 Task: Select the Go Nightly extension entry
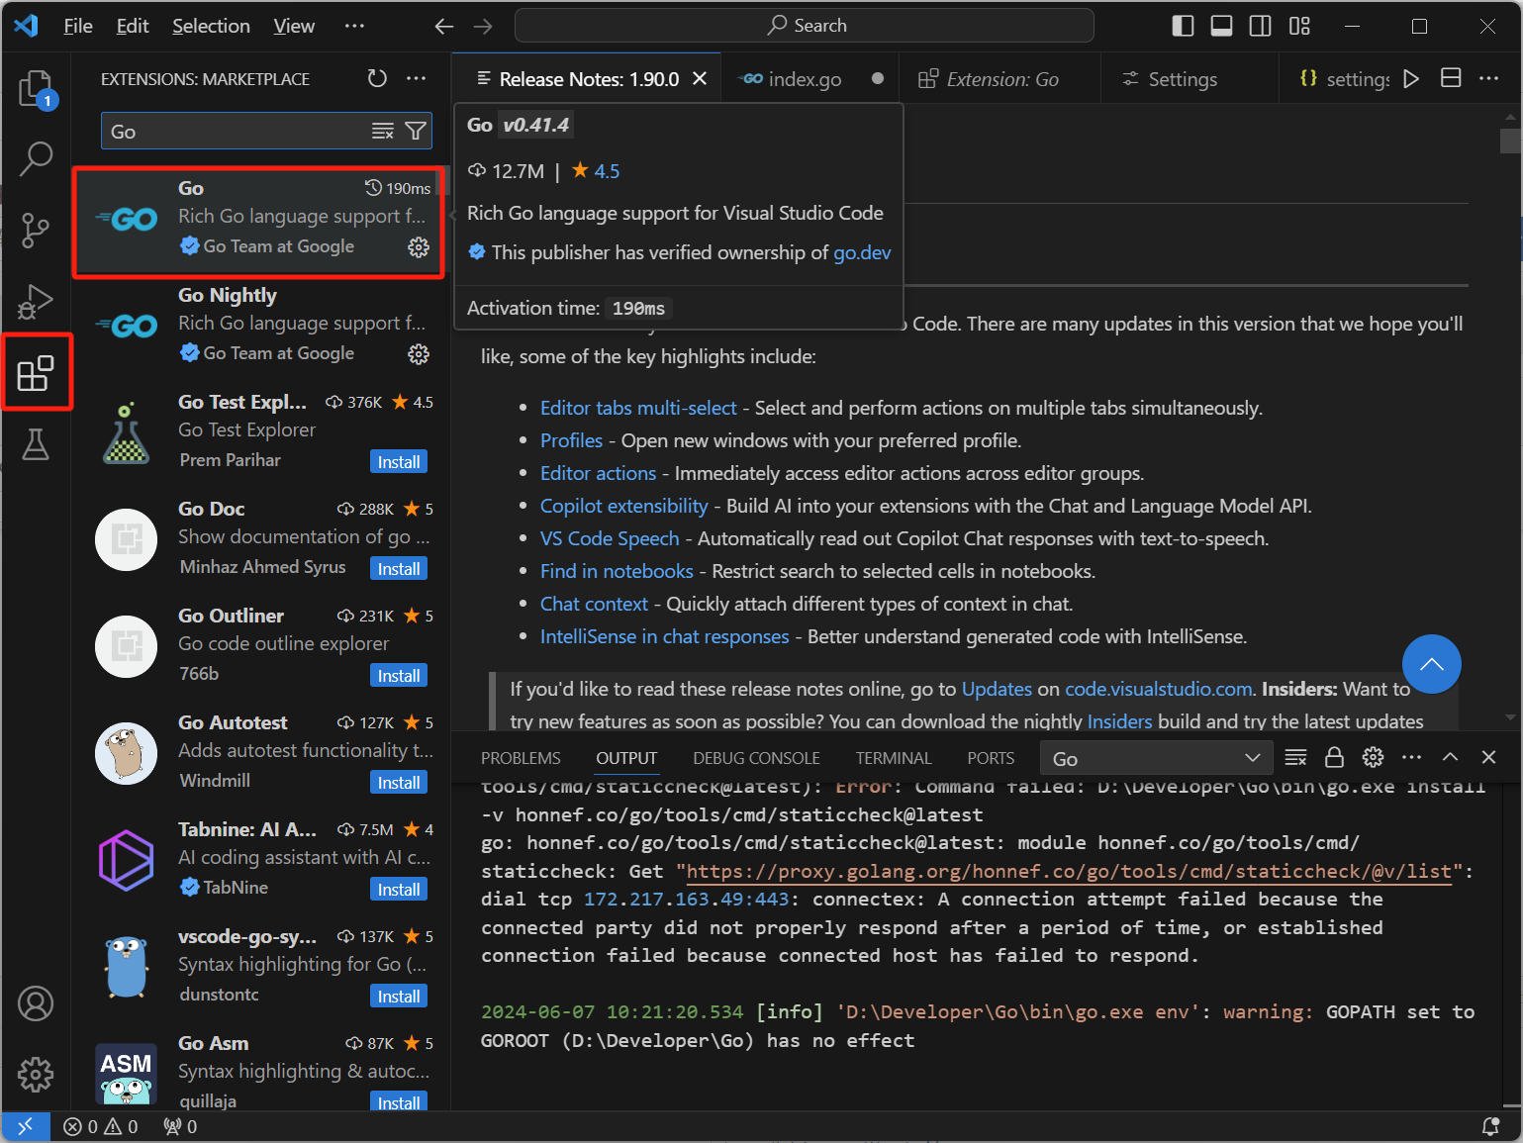(x=261, y=326)
